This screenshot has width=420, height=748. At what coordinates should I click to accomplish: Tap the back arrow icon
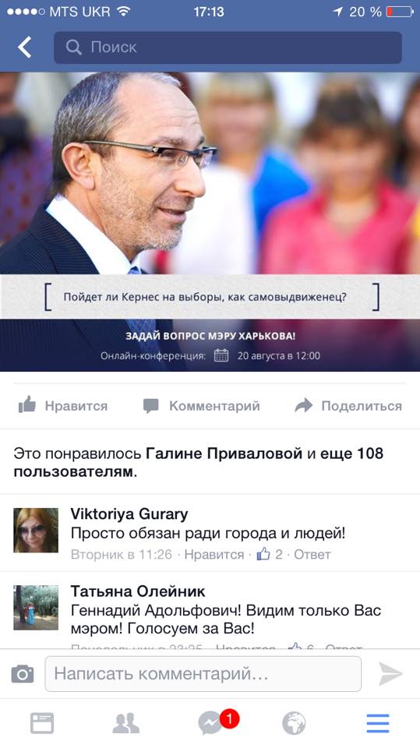coord(24,48)
